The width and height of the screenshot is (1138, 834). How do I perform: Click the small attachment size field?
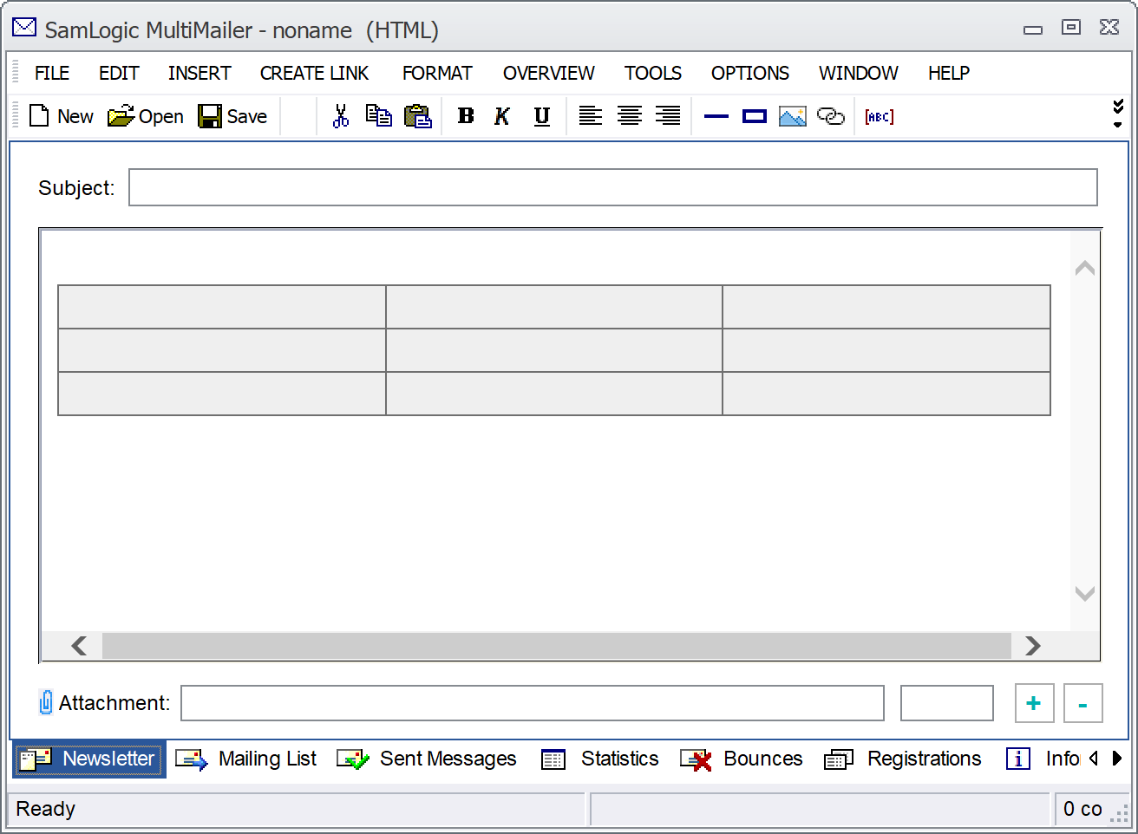(947, 703)
